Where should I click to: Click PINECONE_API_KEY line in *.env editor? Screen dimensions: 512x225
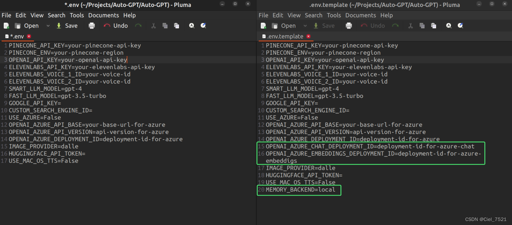pos(75,46)
